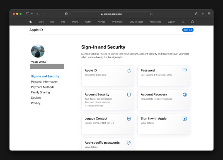The width and height of the screenshot is (223, 160).
Task: Open the Account Security card title
Action: 97,95
